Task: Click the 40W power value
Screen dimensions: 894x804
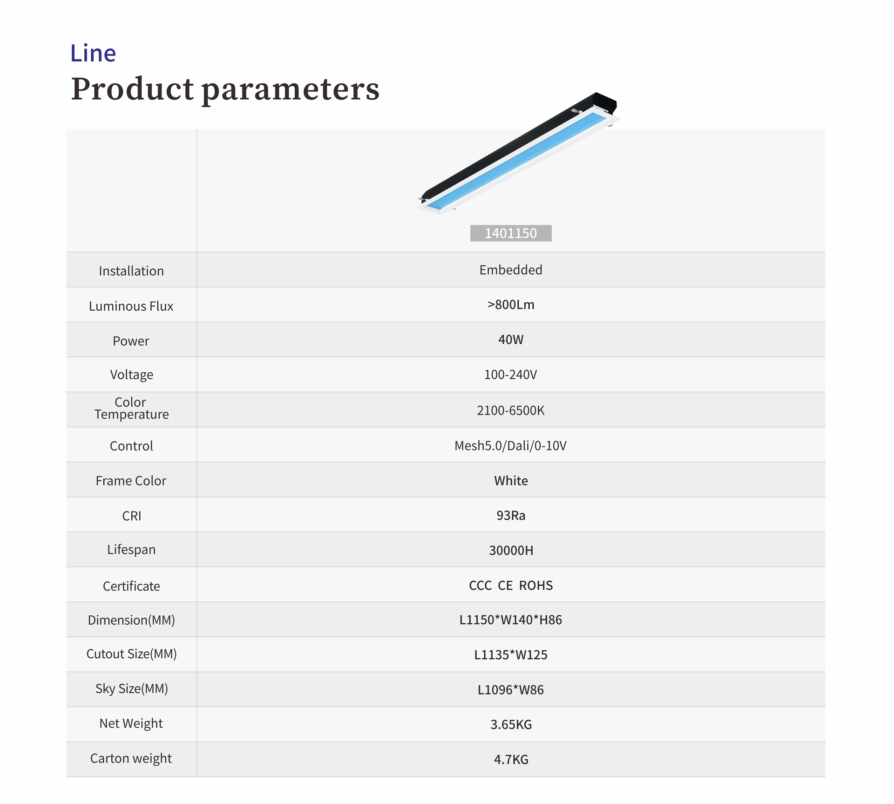Action: click(x=510, y=340)
